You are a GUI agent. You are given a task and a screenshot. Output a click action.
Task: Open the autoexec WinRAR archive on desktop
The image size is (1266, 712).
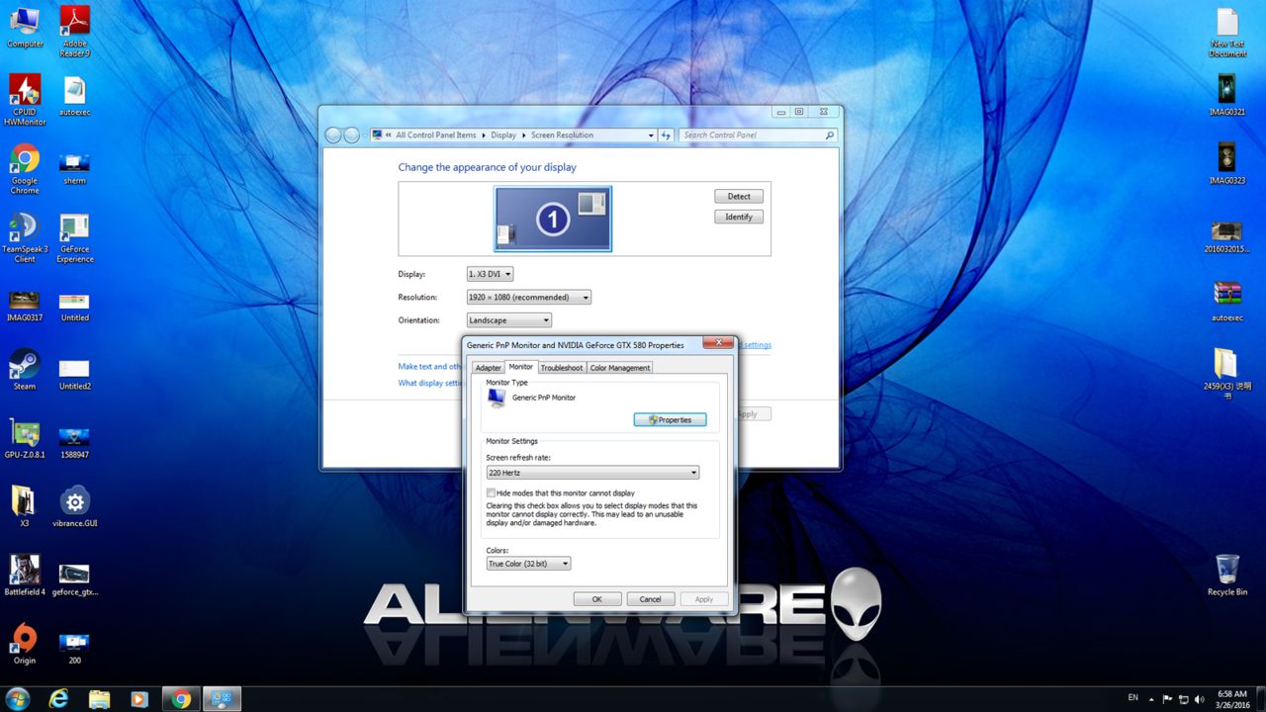point(1227,302)
